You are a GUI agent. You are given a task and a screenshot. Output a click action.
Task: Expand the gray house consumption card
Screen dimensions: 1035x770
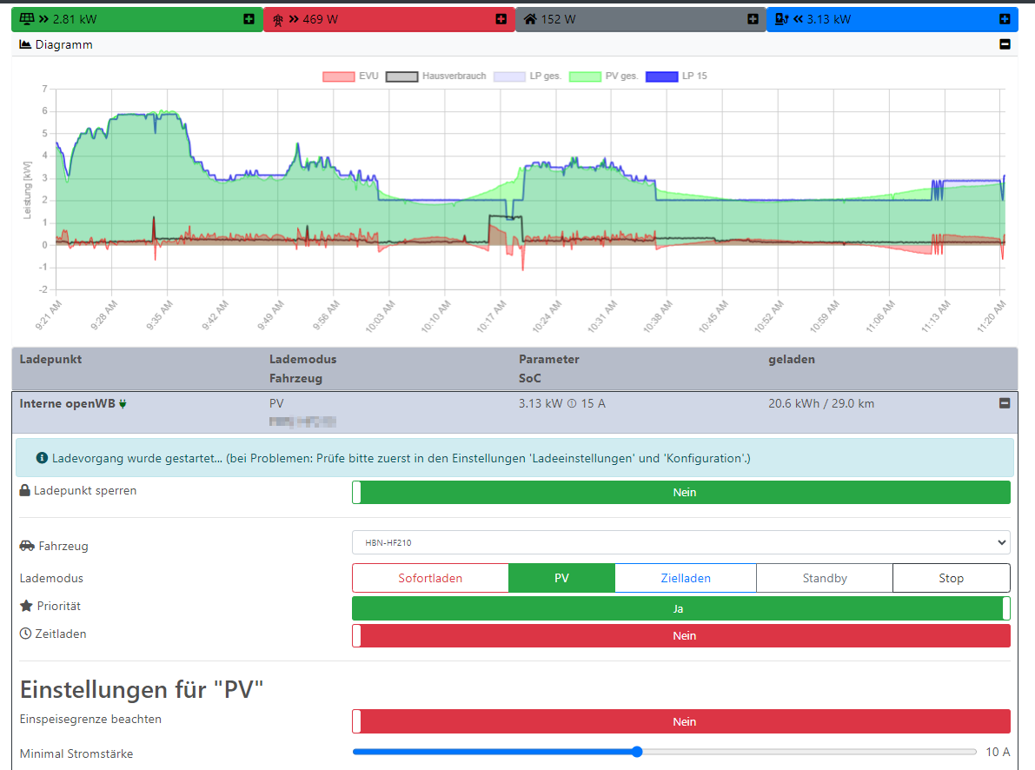coord(753,19)
